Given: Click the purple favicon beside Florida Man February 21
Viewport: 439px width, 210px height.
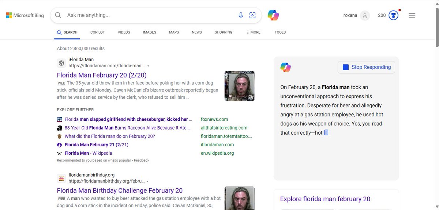Looking at the screenshot, I should click(60, 145).
